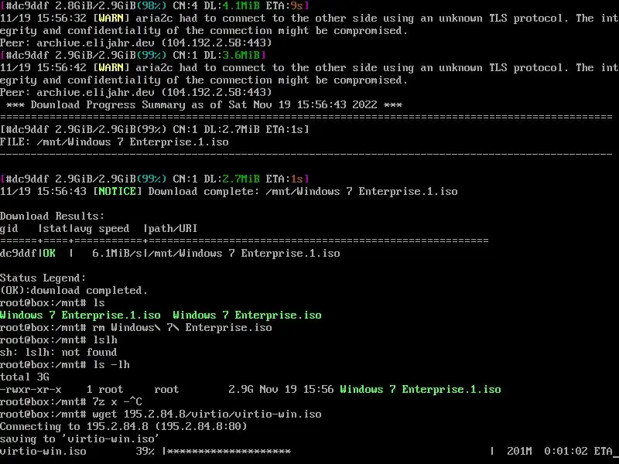Screen dimensions: 619x464
Task: Click first yellow WARN tag at 15:56:32
Action: point(111,18)
